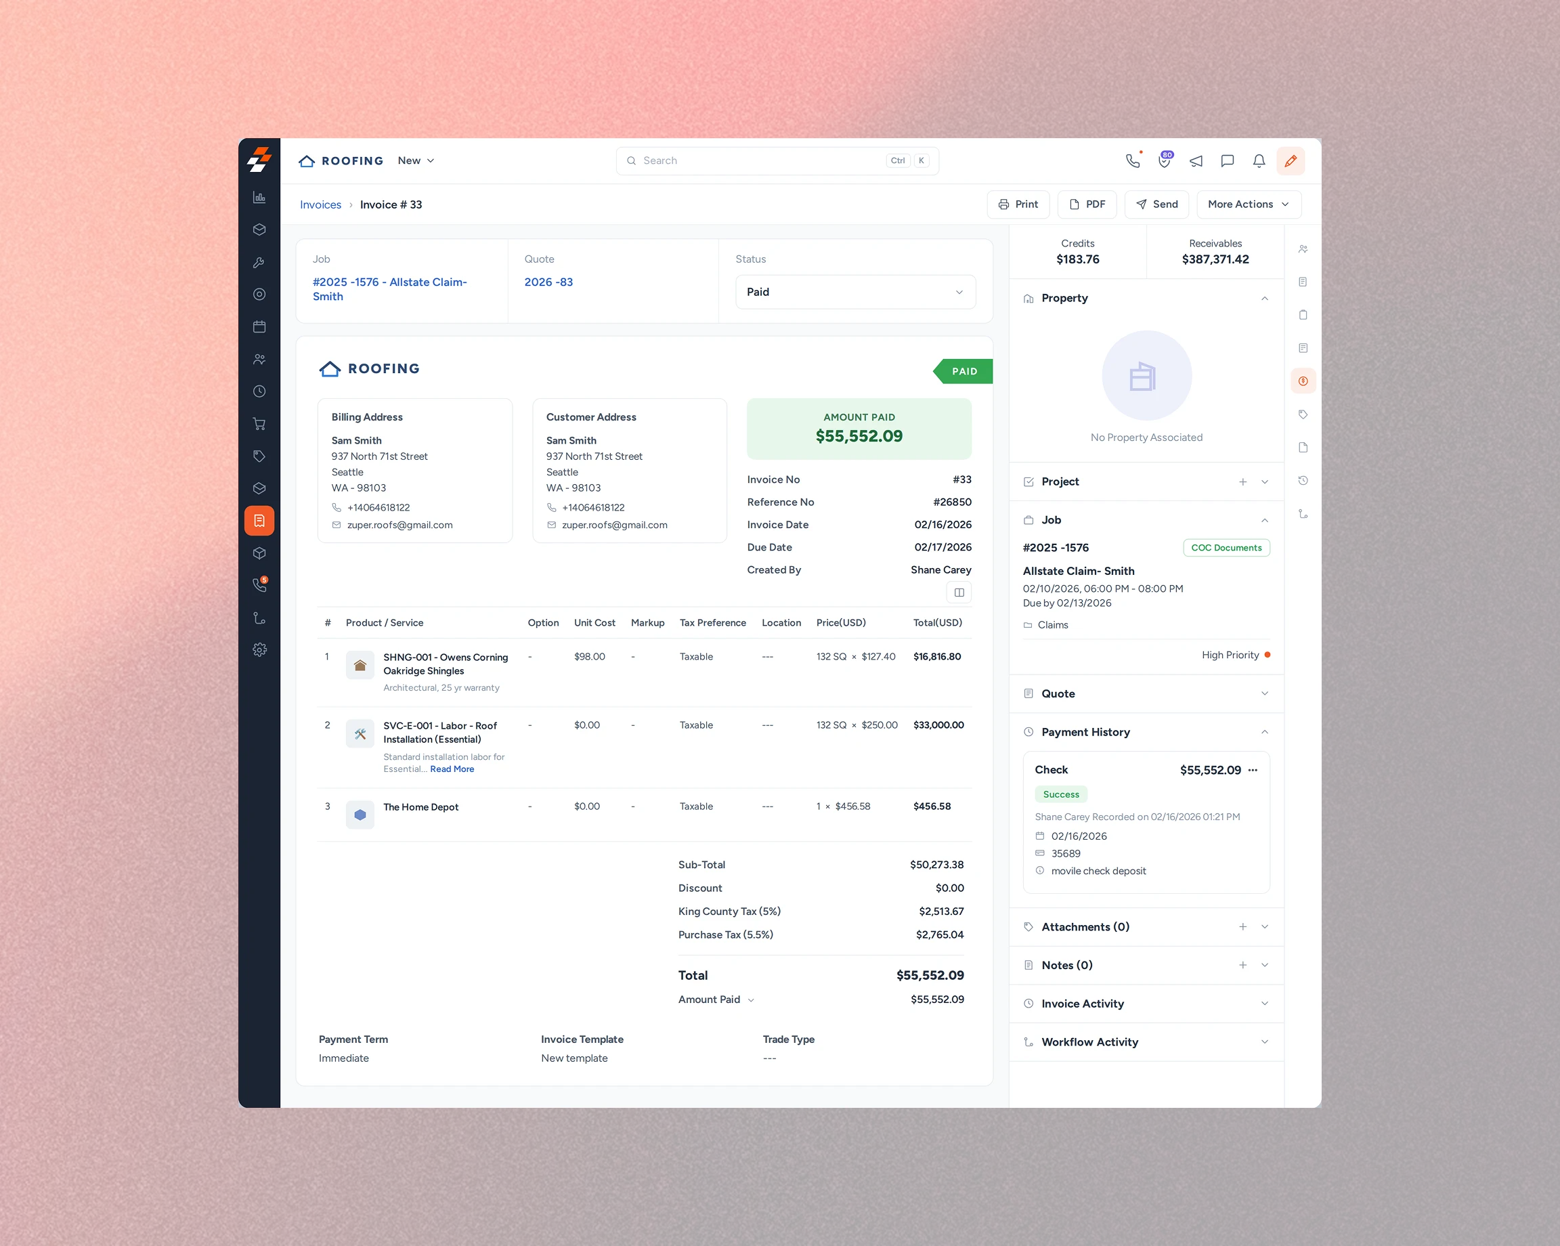Collapse the Payment History section
1560x1246 pixels.
coord(1264,732)
